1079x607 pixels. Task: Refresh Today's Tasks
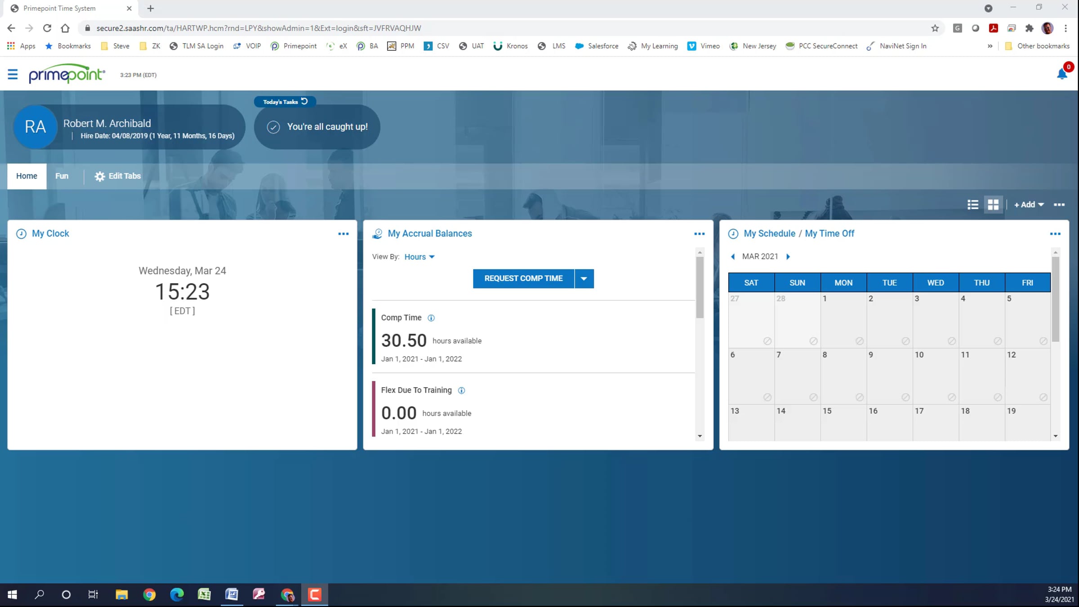coord(304,101)
